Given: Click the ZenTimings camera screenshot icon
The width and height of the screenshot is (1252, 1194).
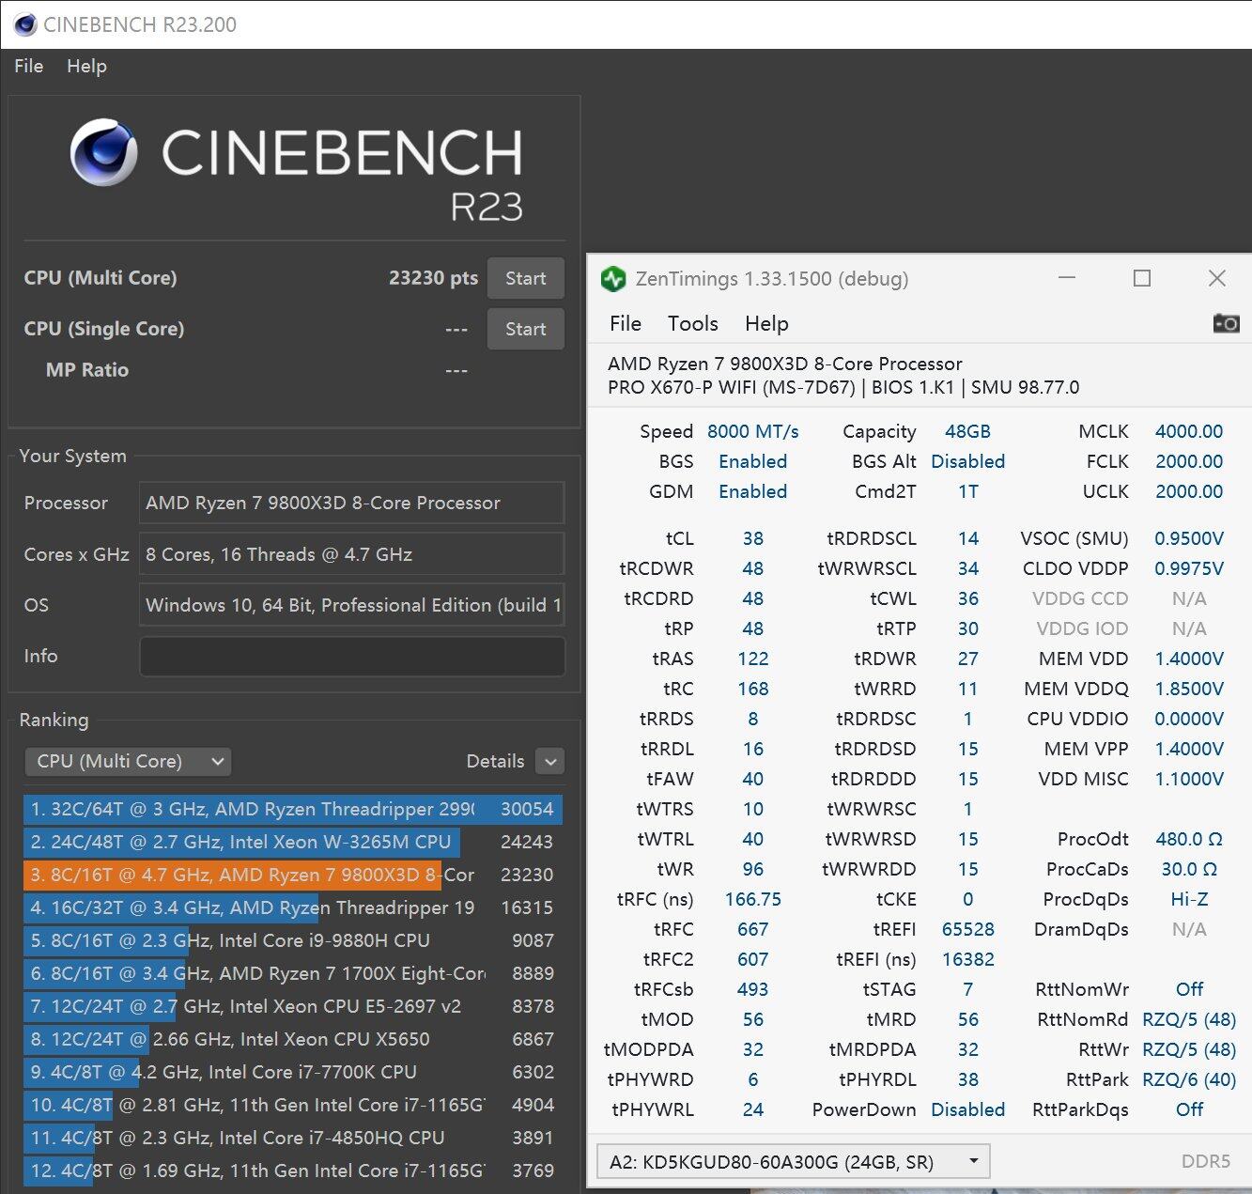Looking at the screenshot, I should (1226, 323).
